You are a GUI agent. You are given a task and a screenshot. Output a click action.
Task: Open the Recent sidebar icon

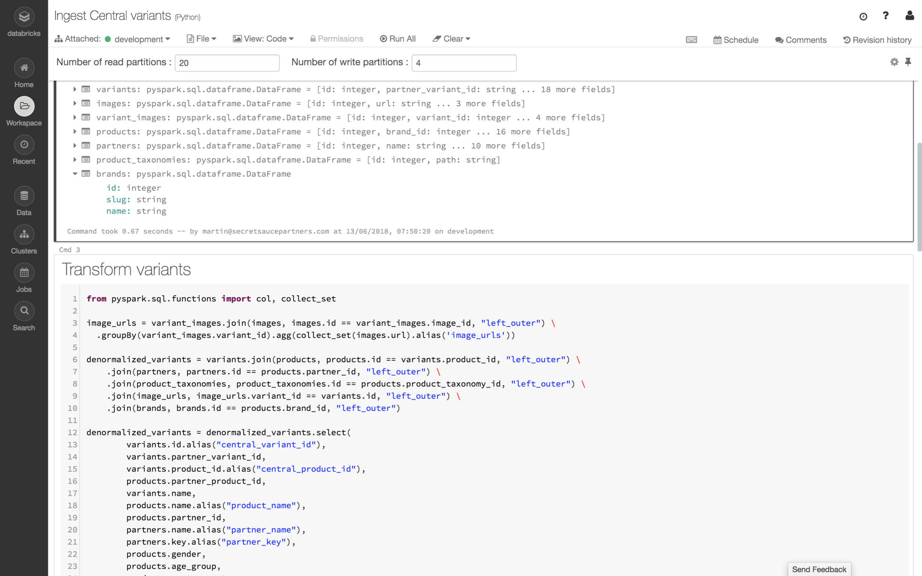point(24,145)
